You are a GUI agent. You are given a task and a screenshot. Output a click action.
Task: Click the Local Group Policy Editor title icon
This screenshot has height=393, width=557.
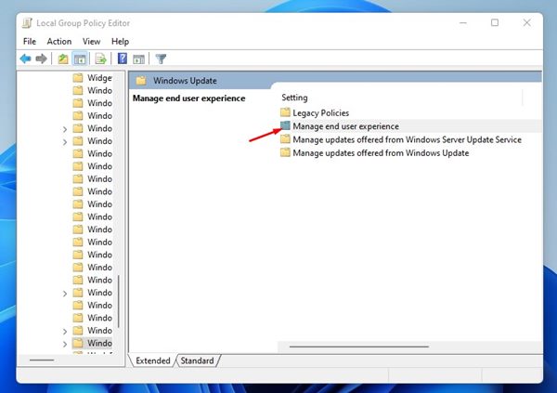click(x=27, y=23)
